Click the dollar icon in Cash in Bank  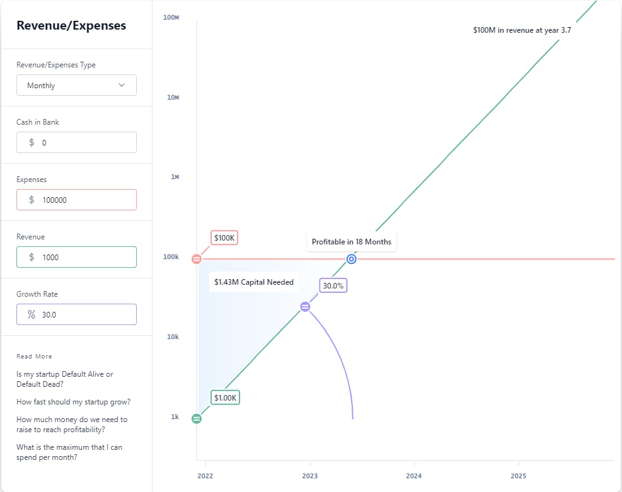click(32, 143)
